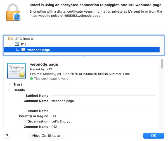
Task: Click the certificate details scrollbar
Action: pyautogui.click(x=162, y=64)
